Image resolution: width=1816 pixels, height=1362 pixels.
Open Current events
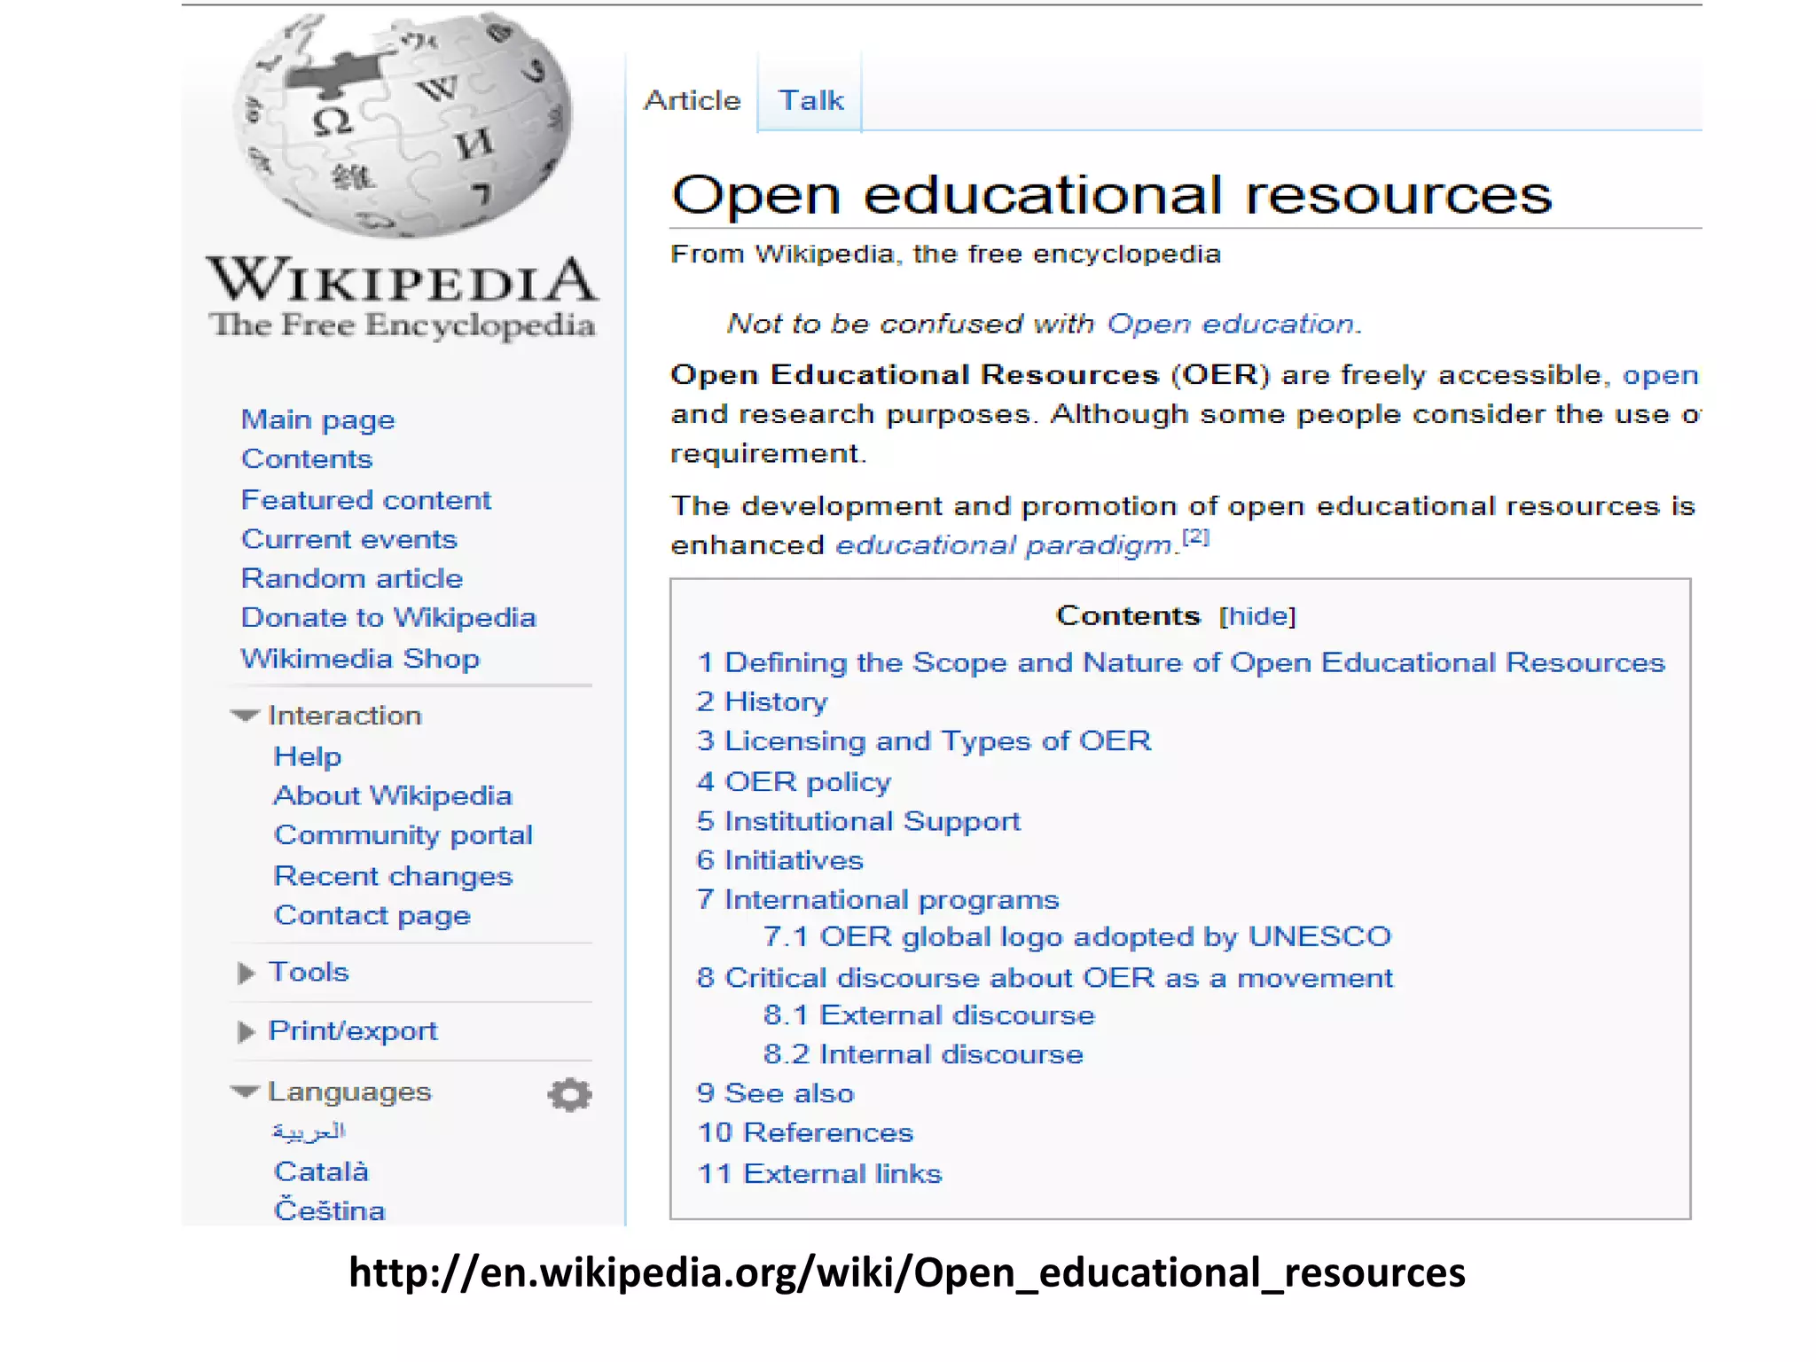pyautogui.click(x=349, y=539)
